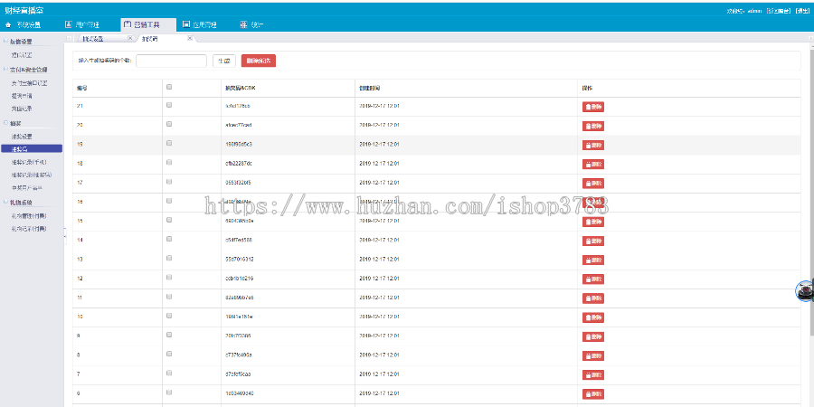Delete row 19 with its trash button
814x407 pixels.
[x=592, y=146]
